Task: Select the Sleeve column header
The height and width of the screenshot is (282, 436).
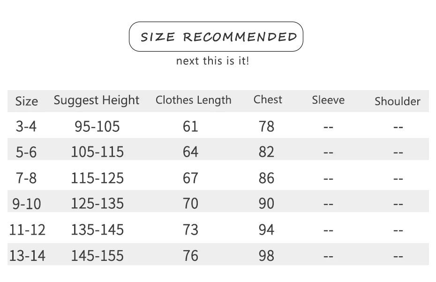Action: [328, 100]
